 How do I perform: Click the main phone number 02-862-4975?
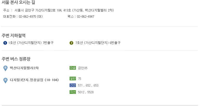click(27, 17)
